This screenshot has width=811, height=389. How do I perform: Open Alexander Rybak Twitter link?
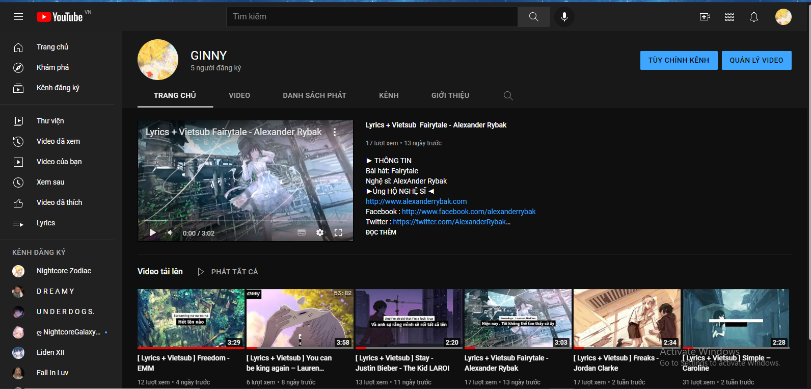pyautogui.click(x=451, y=222)
